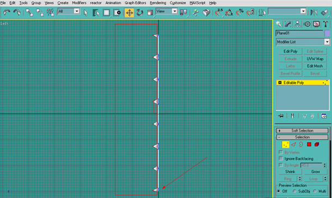Image resolution: width=332 pixels, height=198 pixels.
Task: Toggle the Angle Snap icon
Action: (229, 13)
